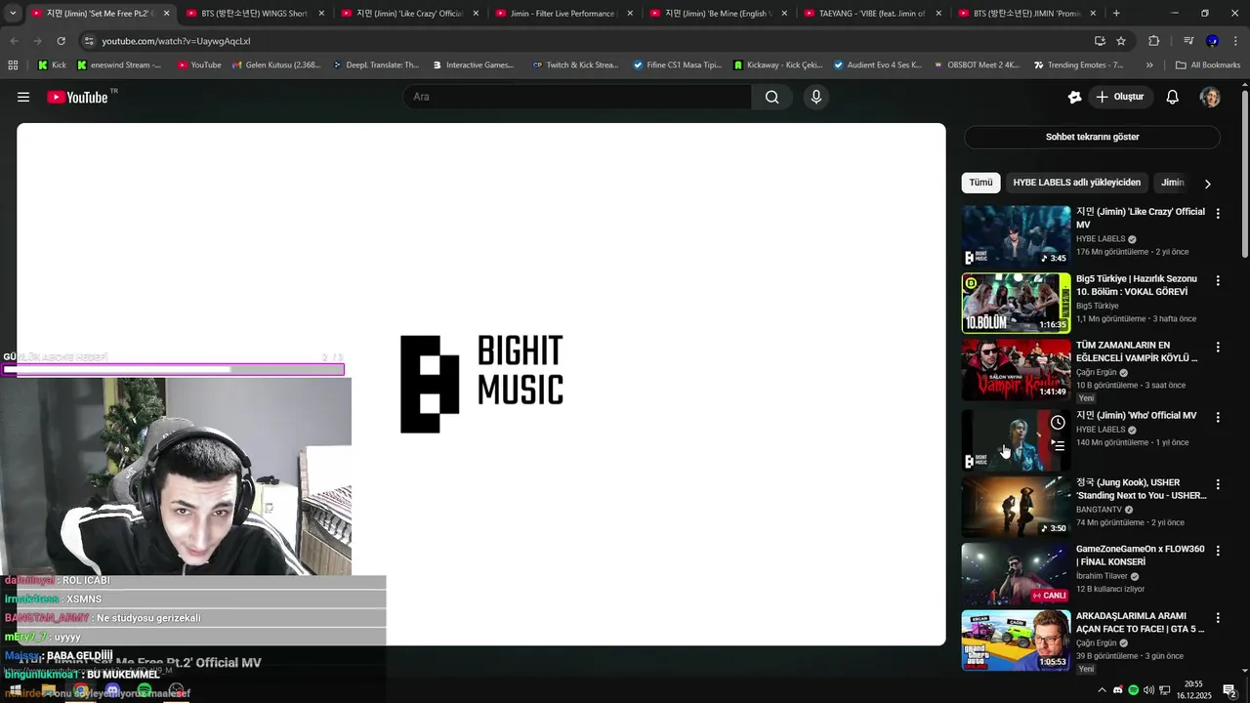The image size is (1250, 703).
Task: Open the YouTube notifications bell
Action: click(x=1173, y=97)
